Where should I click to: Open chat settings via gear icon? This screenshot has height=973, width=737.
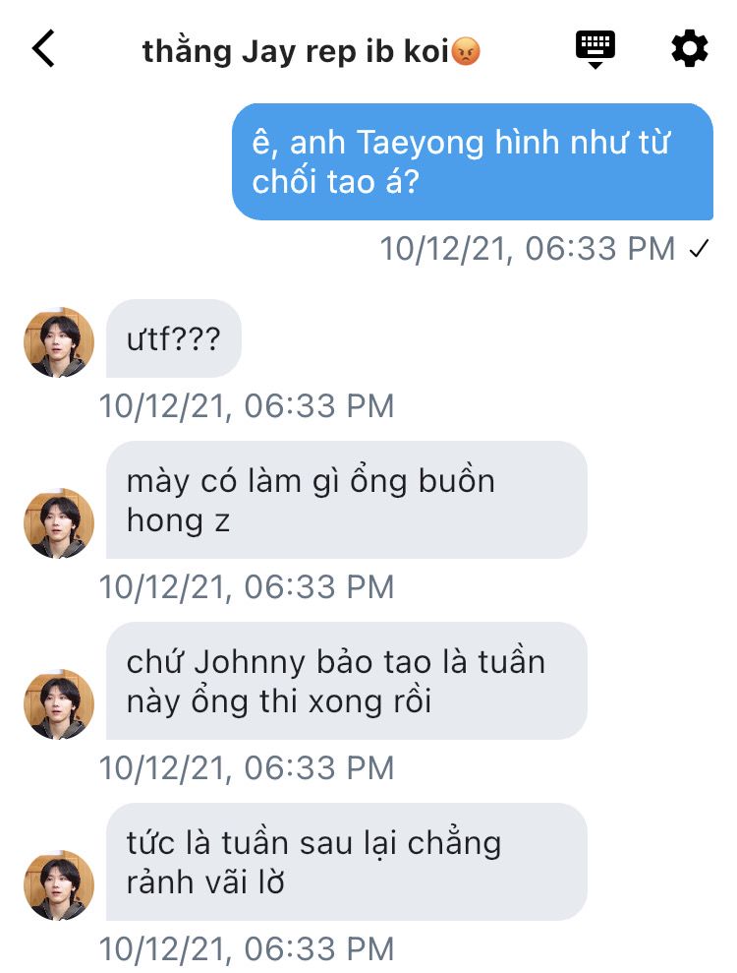(689, 49)
